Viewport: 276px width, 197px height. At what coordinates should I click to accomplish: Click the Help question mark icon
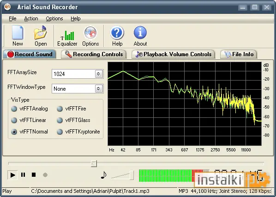click(x=117, y=33)
